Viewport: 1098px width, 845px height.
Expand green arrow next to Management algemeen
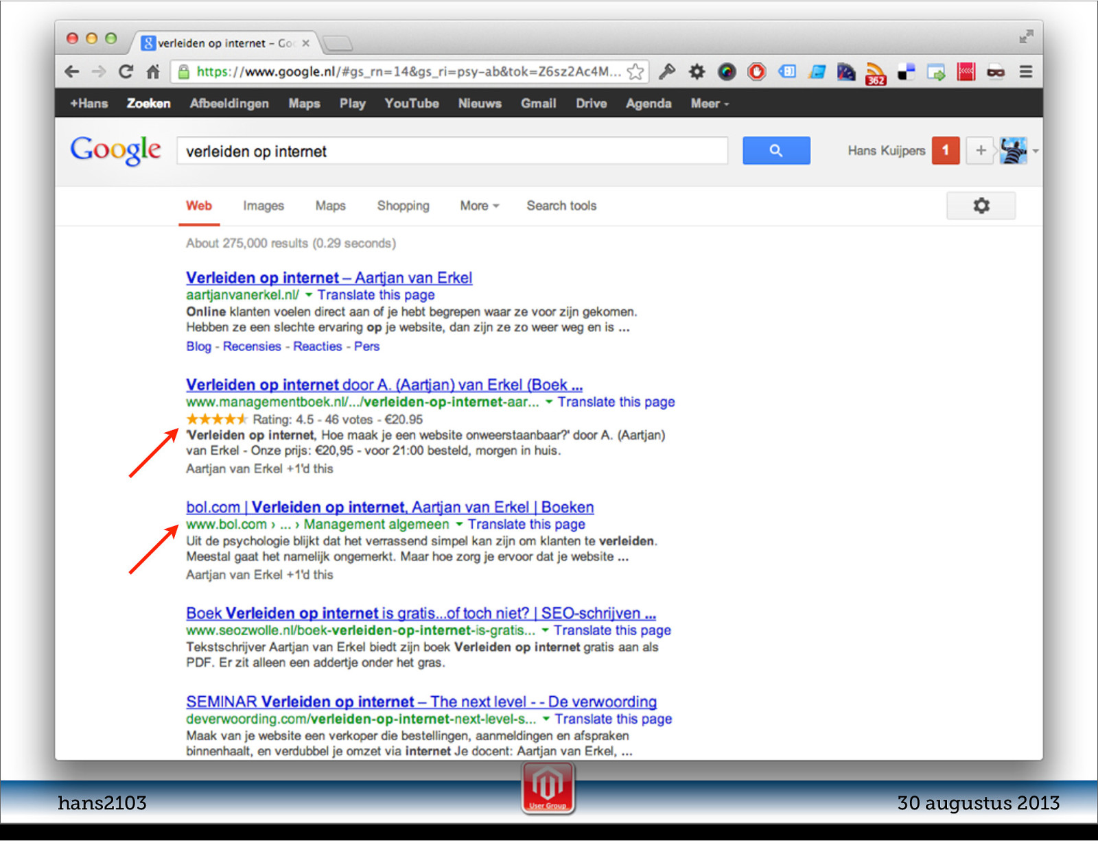point(459,525)
